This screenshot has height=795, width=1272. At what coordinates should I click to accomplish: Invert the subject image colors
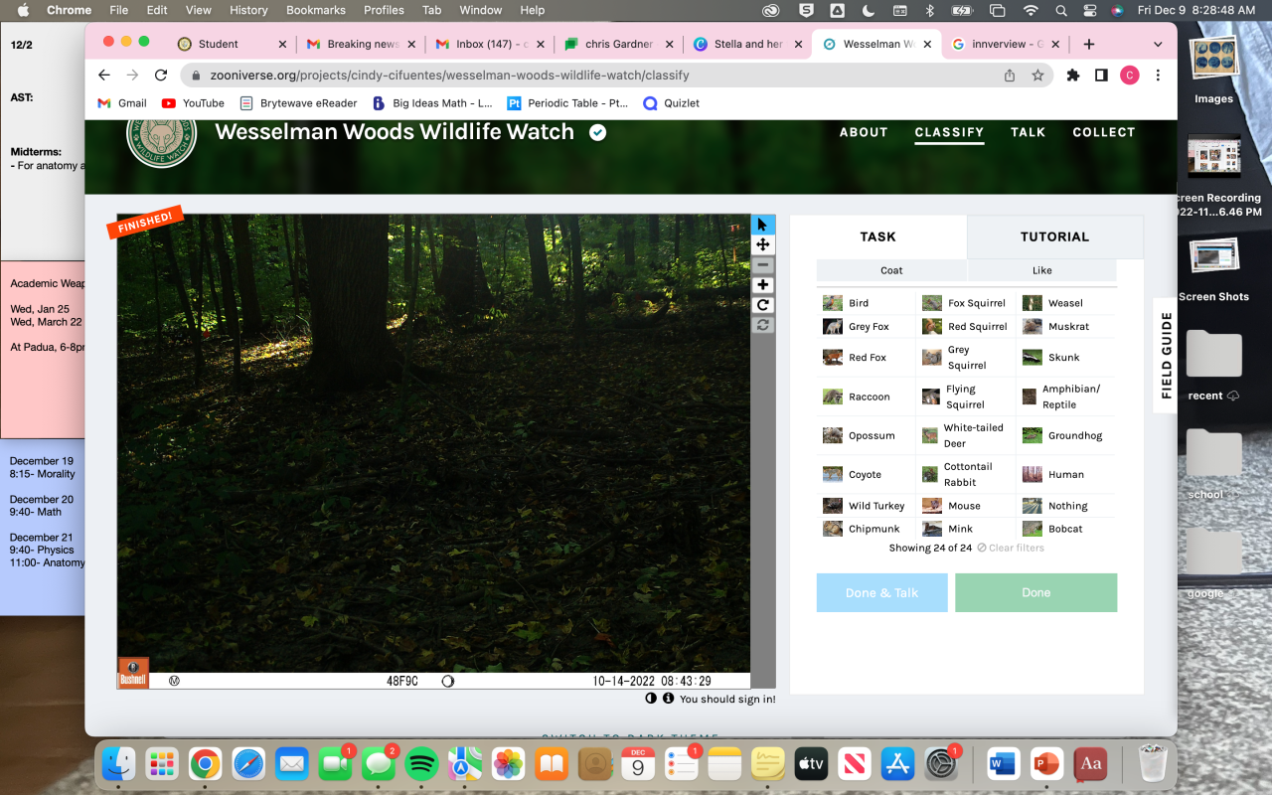[651, 699]
